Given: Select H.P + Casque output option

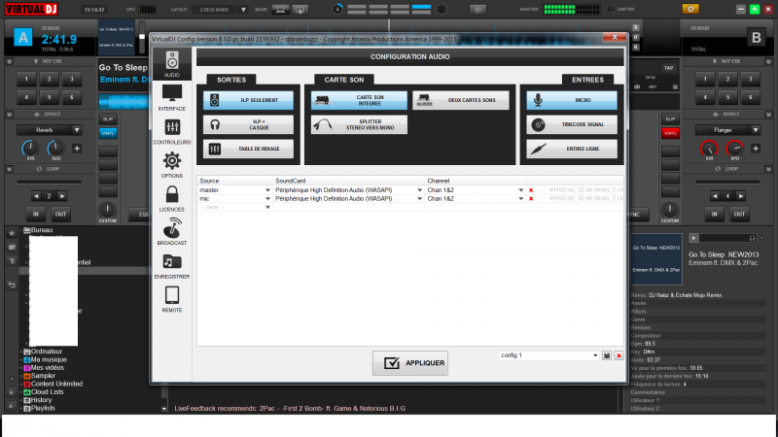Looking at the screenshot, I should 248,124.
